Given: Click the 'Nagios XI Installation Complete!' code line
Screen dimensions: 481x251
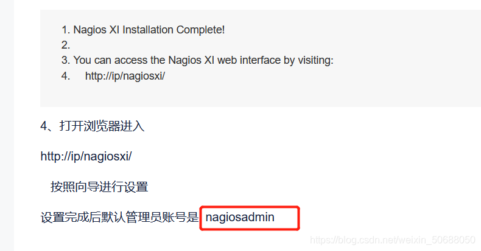Looking at the screenshot, I should [x=149, y=30].
